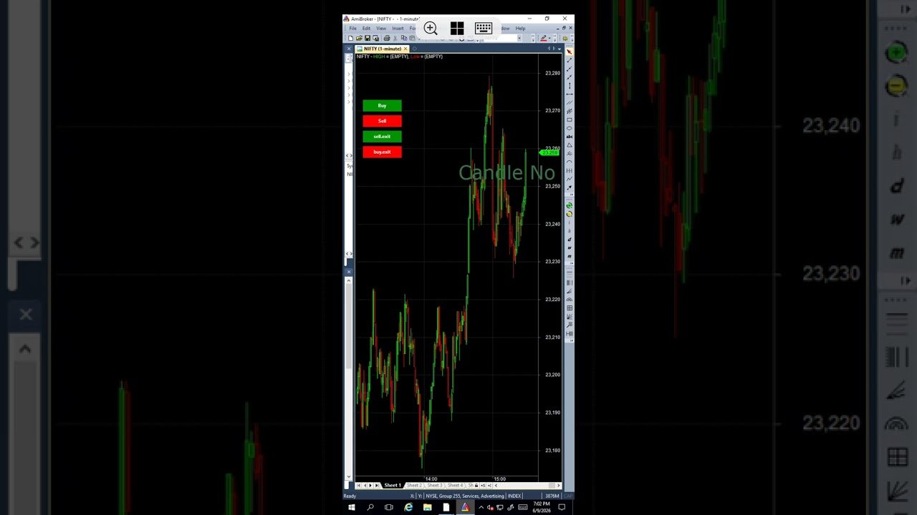Select the arc drawing tool
The image size is (917, 515).
(570, 162)
